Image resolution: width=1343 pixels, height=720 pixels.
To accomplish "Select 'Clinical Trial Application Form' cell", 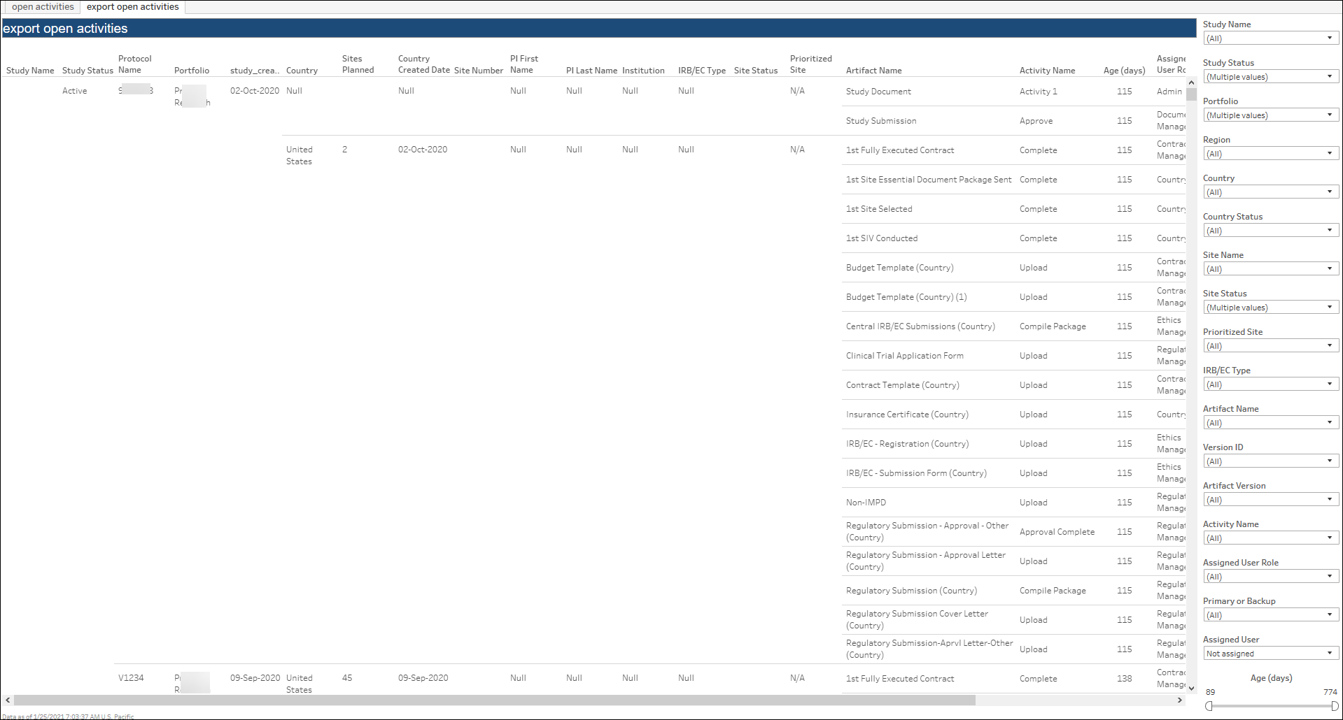I will (x=904, y=356).
